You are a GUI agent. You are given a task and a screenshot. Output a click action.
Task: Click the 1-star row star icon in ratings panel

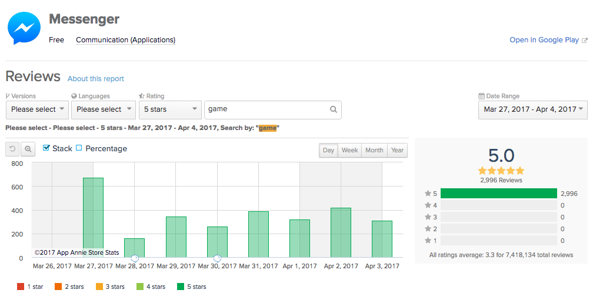tap(428, 241)
